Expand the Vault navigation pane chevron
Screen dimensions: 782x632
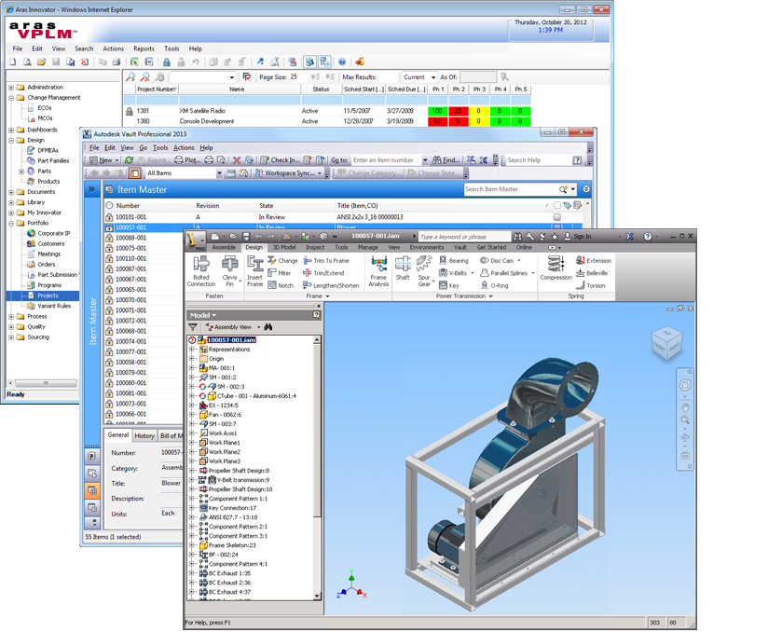tap(91, 189)
